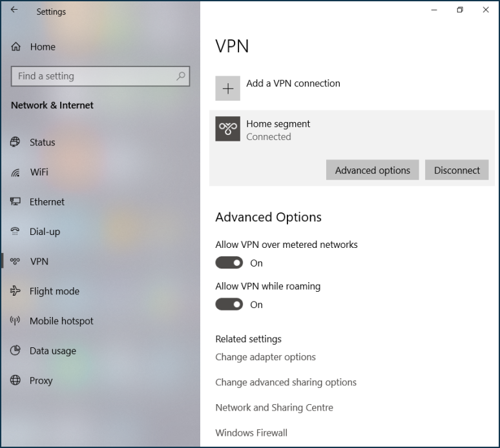Select the Mobile hotspot icon

point(16,321)
